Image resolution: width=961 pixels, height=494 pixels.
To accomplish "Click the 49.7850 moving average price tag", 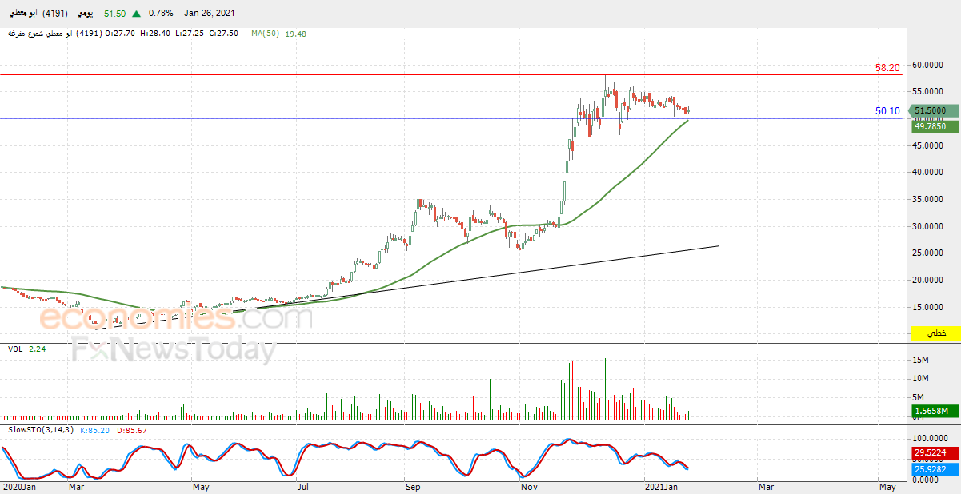I will [931, 126].
